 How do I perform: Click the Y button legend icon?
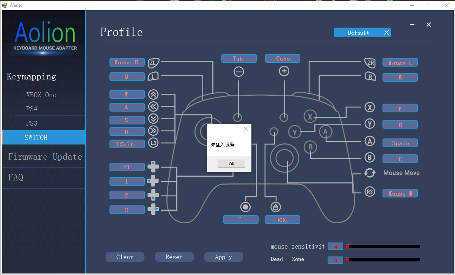pyautogui.click(x=370, y=124)
